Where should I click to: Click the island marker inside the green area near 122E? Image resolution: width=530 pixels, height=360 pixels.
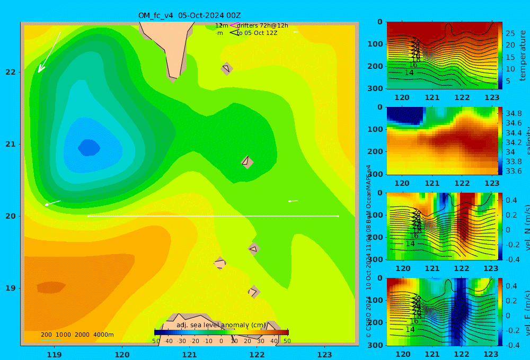tap(247, 162)
